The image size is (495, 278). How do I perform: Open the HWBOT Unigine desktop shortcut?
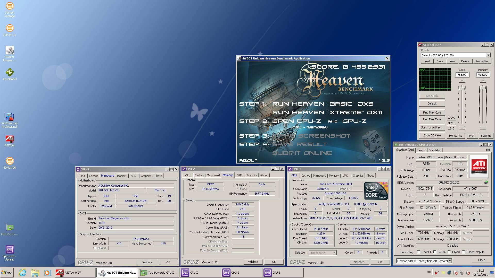pos(10,54)
